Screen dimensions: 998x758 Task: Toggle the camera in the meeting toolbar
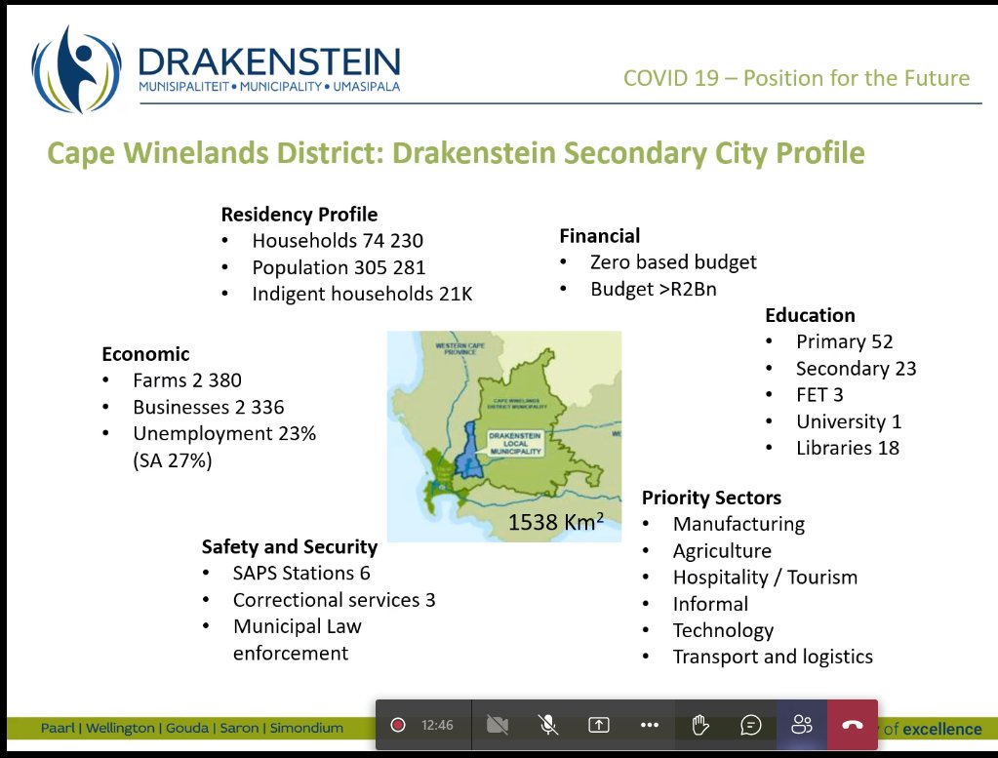coord(498,724)
